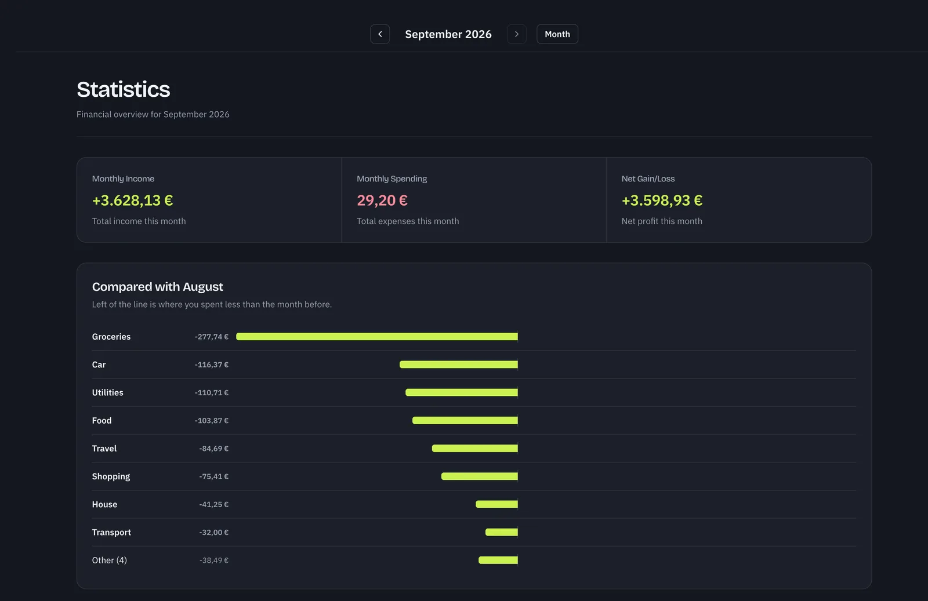Open the Transport category row
The width and height of the screenshot is (928, 601).
[x=474, y=532]
